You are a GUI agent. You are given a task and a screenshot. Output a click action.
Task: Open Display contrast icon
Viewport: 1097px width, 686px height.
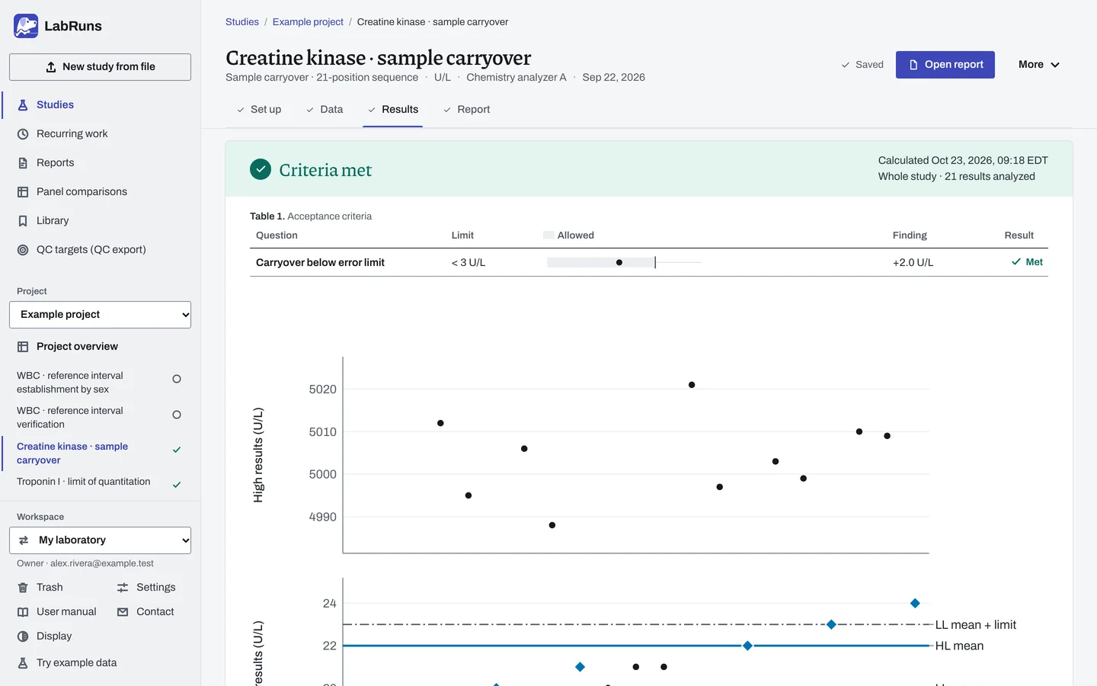tap(23, 636)
